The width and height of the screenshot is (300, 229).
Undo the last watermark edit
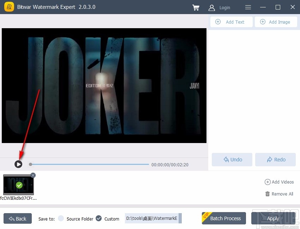(232, 159)
